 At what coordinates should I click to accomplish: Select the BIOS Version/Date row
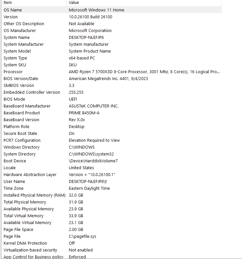tap(112, 79)
